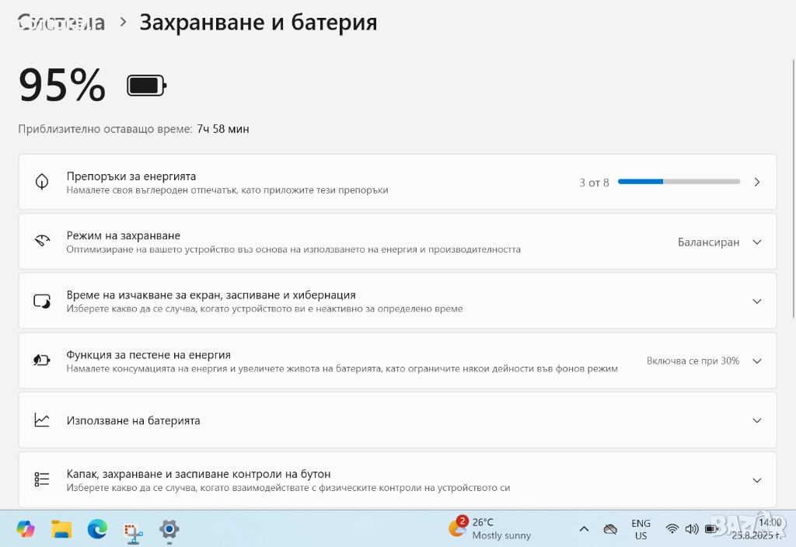Open the weather widget showing 26°C
Screen dimensions: 796x547
[490, 528]
